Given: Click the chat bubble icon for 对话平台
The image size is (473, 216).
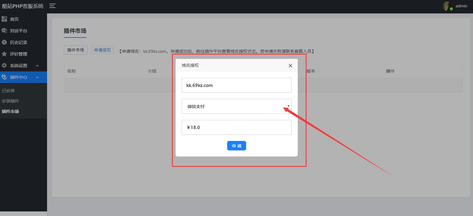Looking at the screenshot, I should [4, 31].
